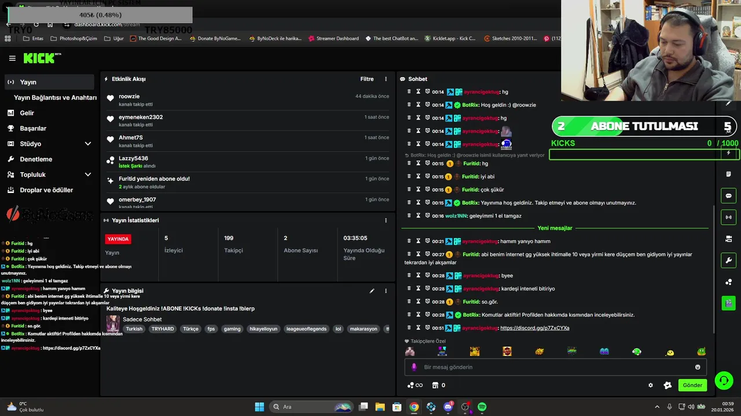Click the purple microphone icon in message box
This screenshot has width=741, height=416.
[x=413, y=367]
